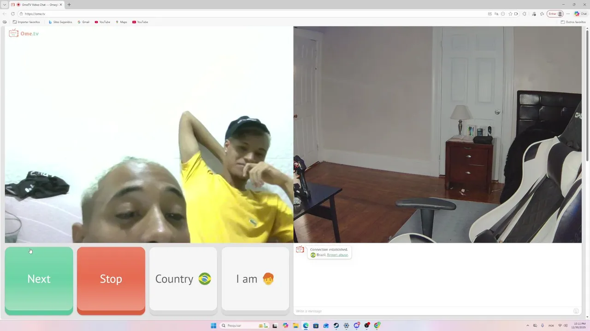Go back to the previous page
The width and height of the screenshot is (590, 331).
(x=5, y=14)
